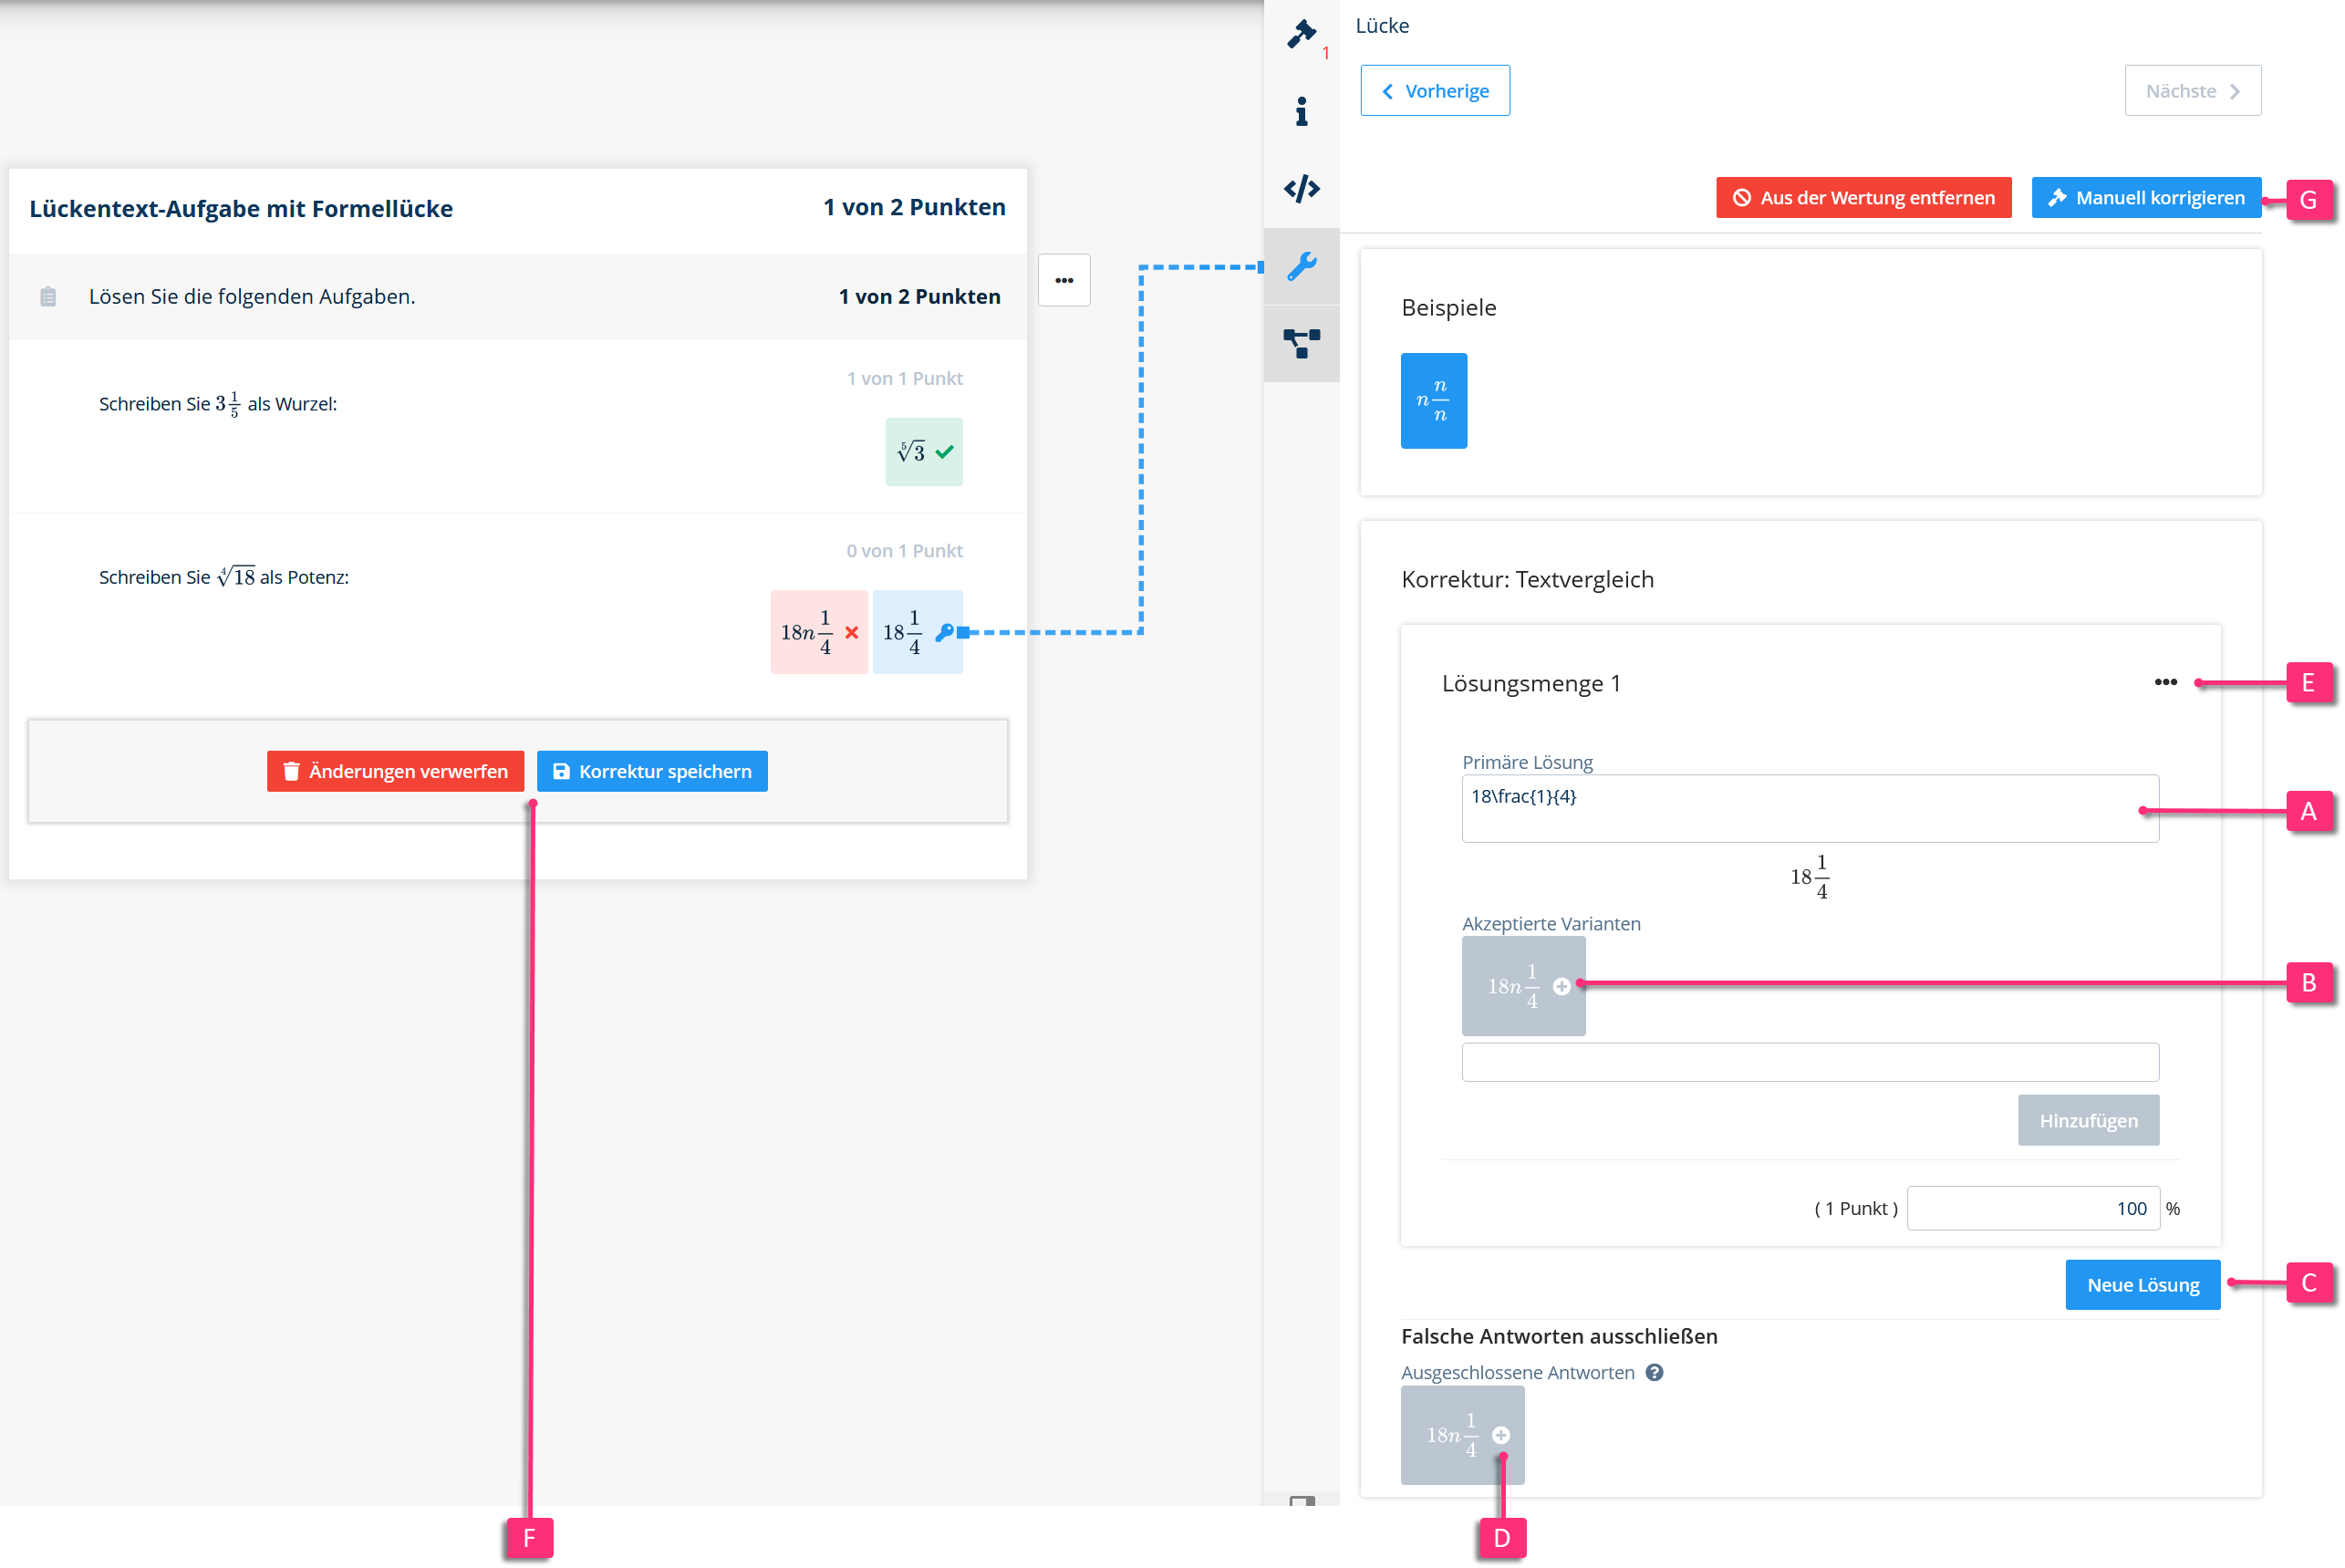Add 18n 1/4 to excluded answers
2345x1568 pixels.
coord(1500,1435)
